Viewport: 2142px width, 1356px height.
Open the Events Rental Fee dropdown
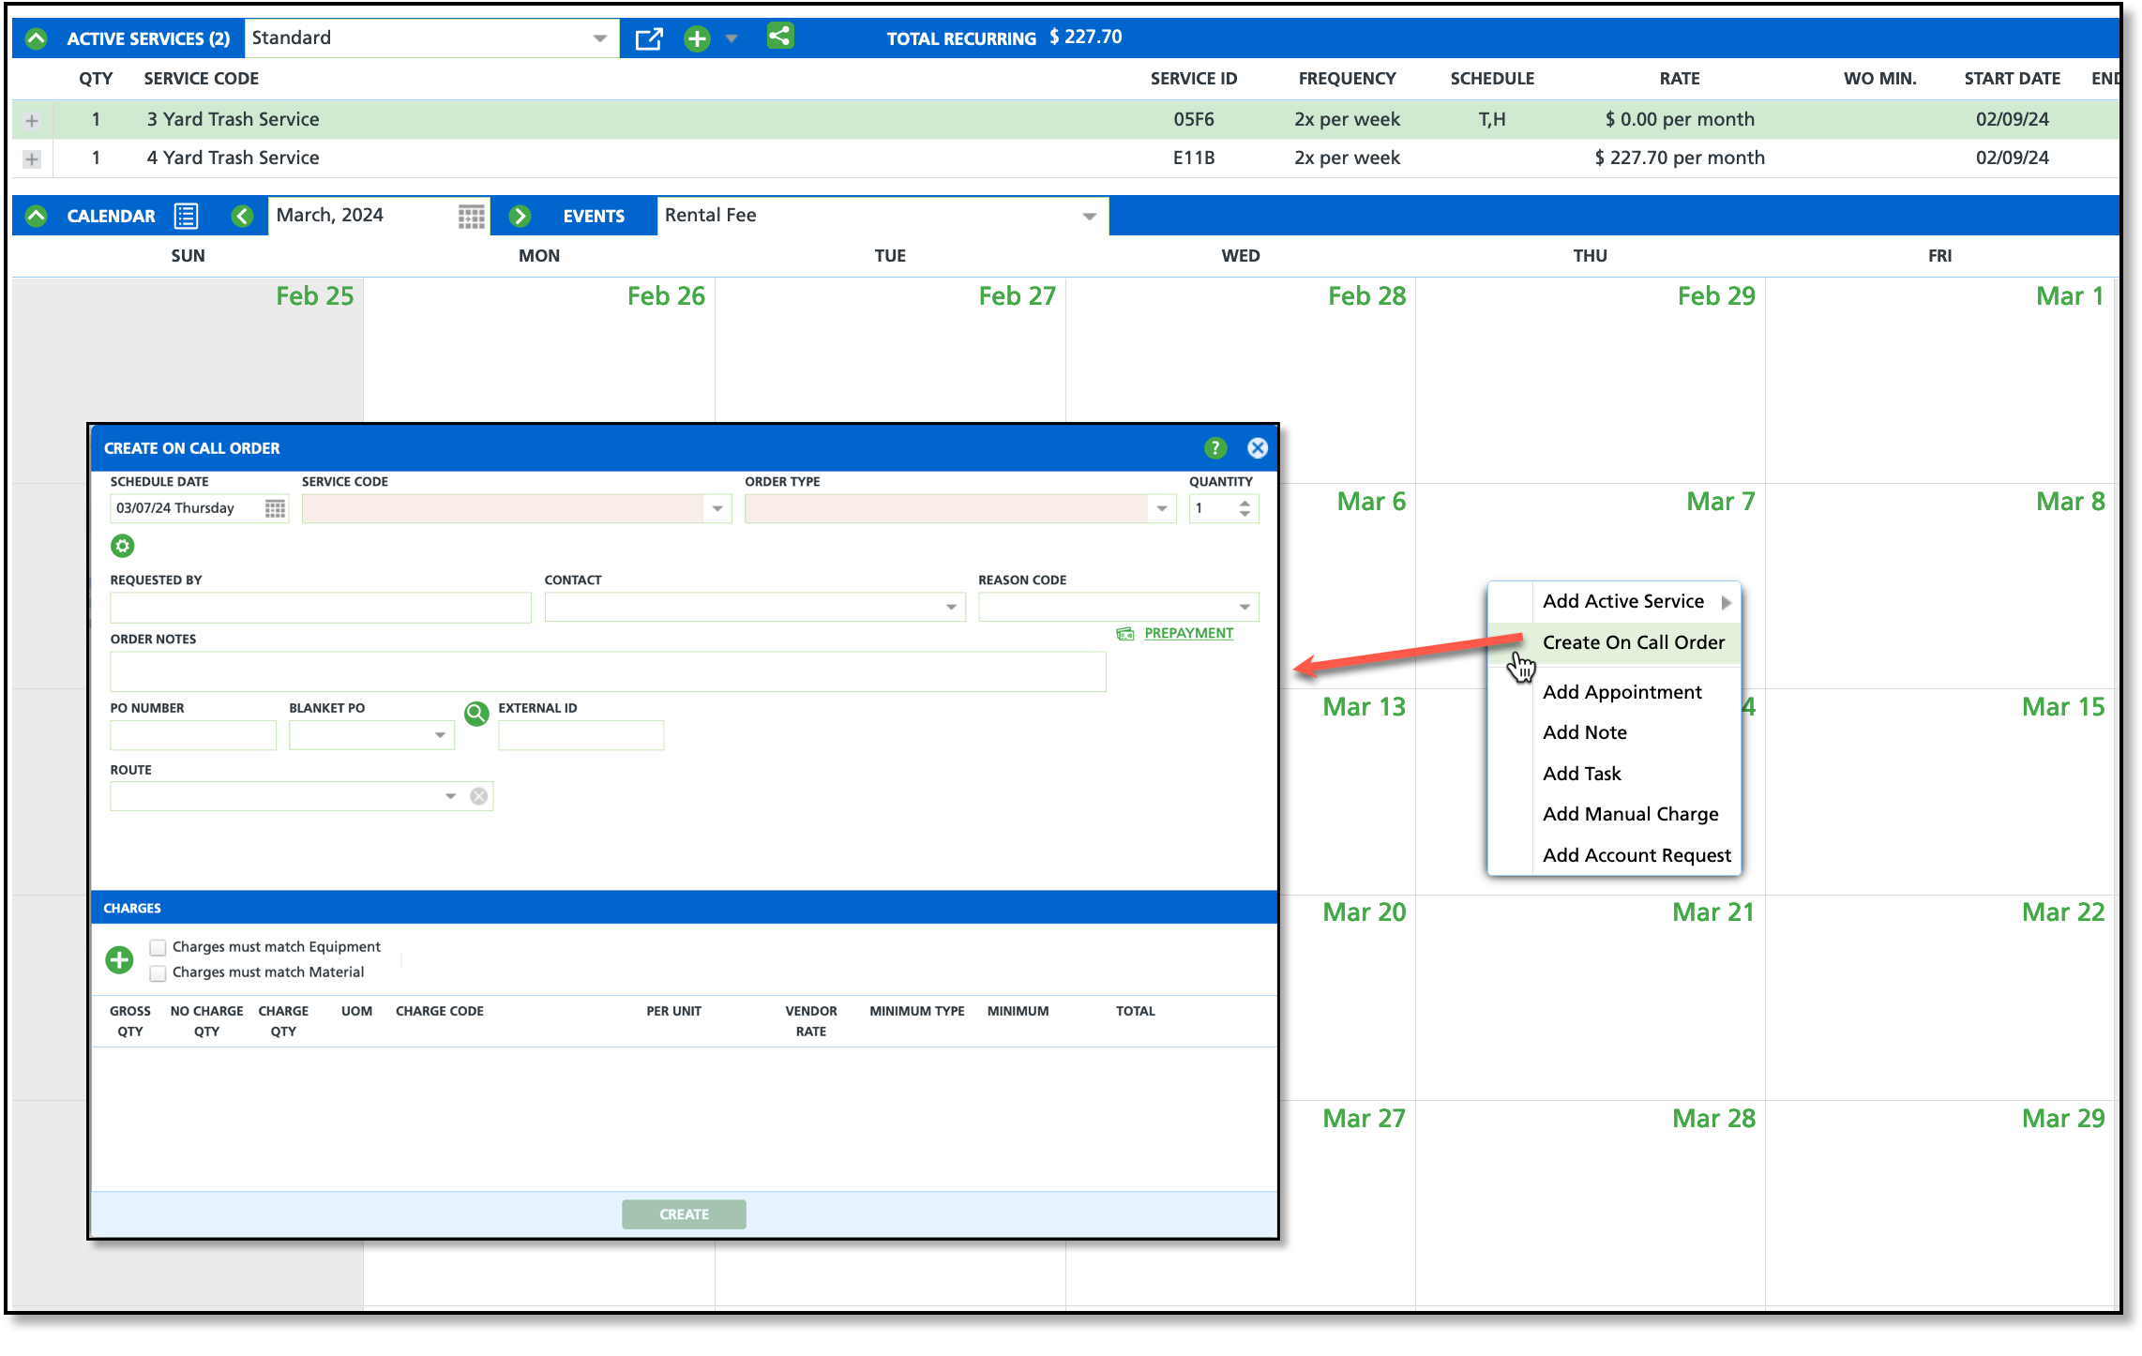(x=1088, y=216)
